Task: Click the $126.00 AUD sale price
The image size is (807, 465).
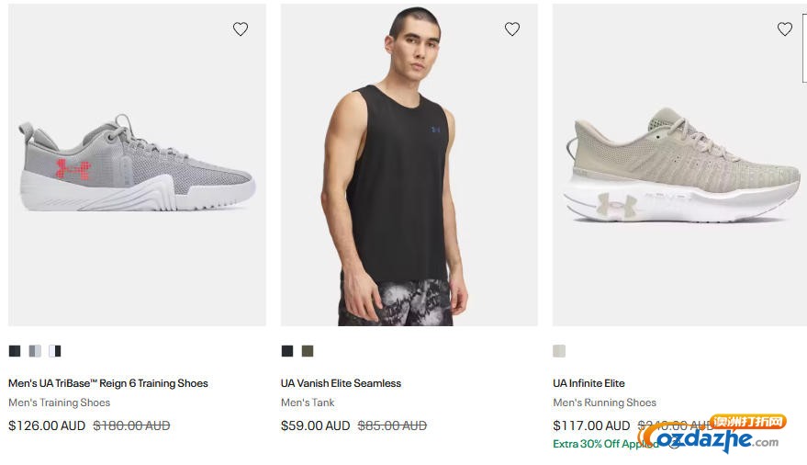Action: click(47, 425)
